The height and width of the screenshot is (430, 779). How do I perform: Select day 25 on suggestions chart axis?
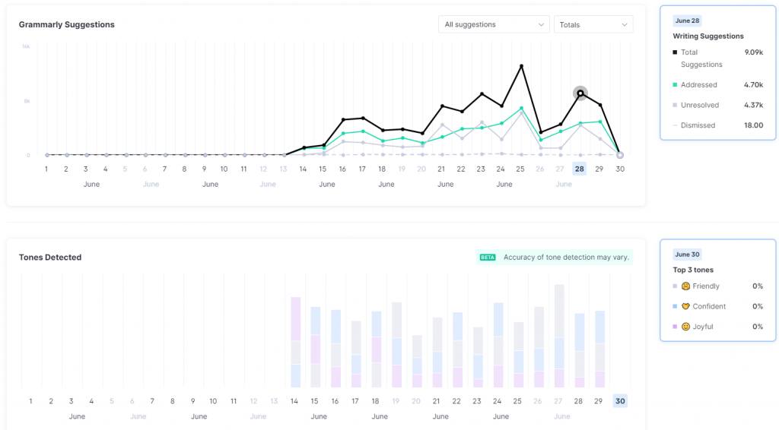[520, 169]
